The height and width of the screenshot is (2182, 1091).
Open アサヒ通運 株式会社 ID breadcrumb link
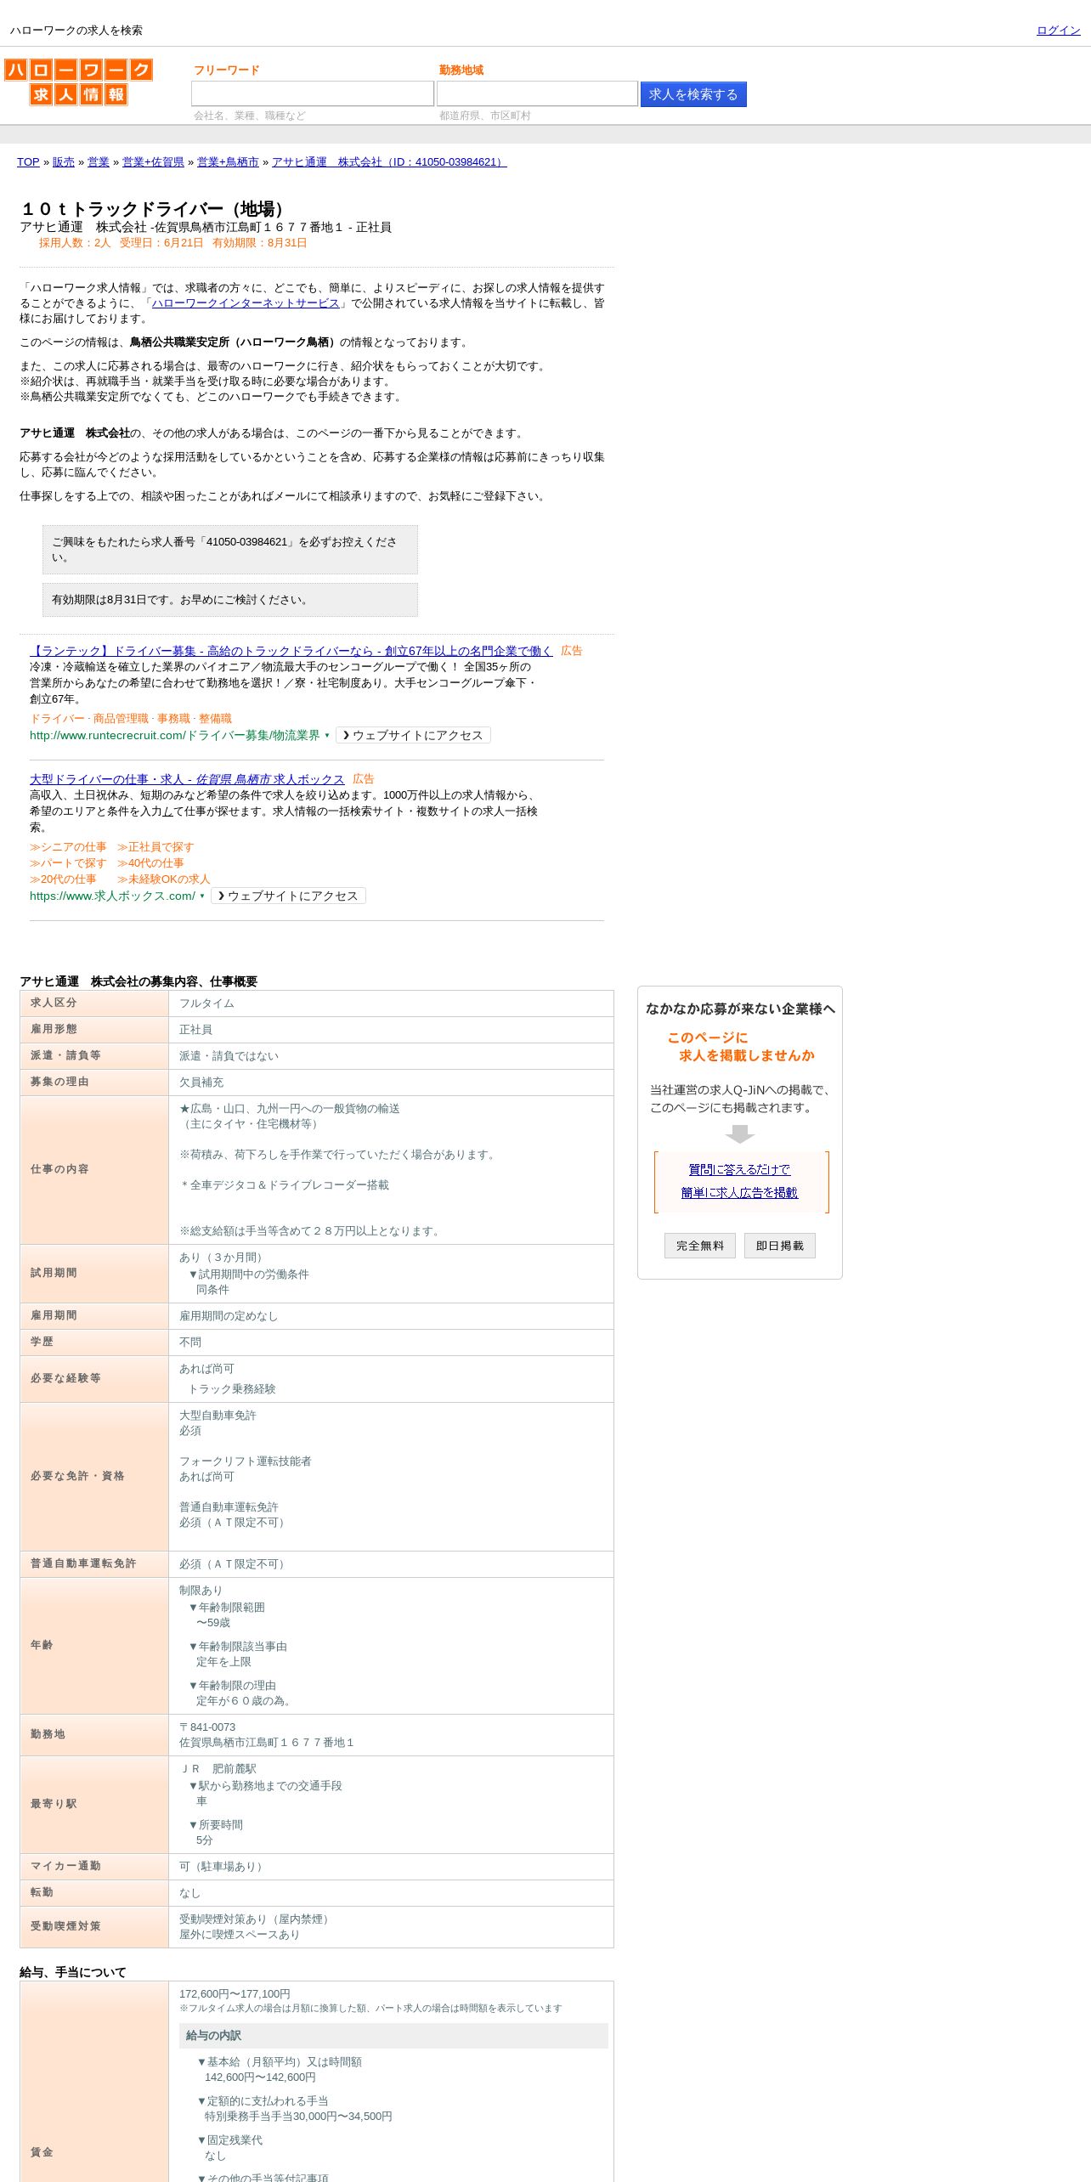(389, 162)
